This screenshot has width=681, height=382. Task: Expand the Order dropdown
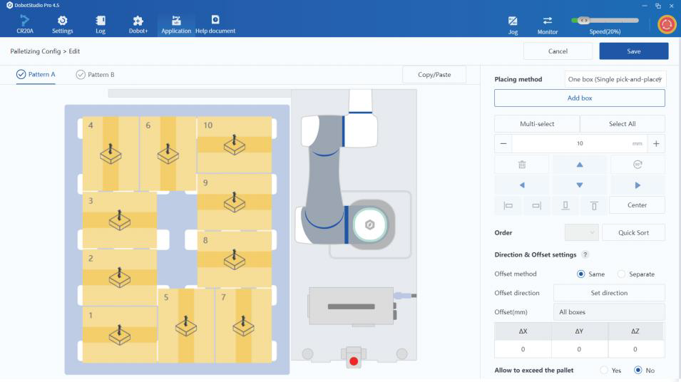pos(580,232)
